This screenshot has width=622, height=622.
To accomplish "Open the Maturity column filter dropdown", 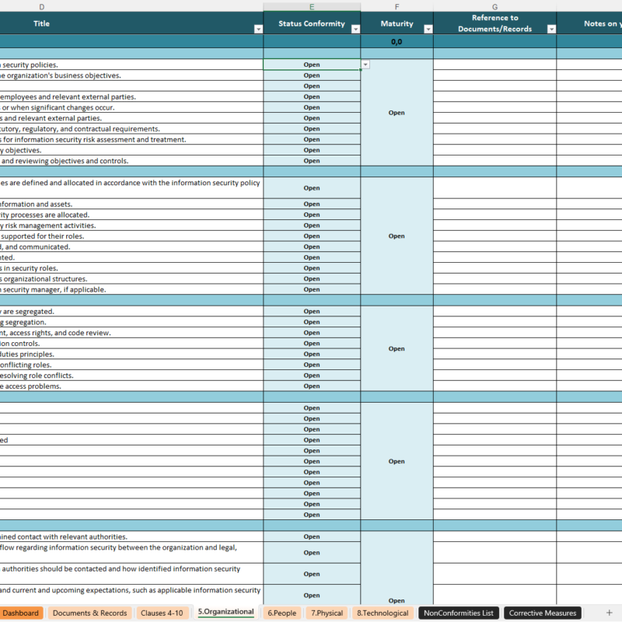I will [x=427, y=29].
